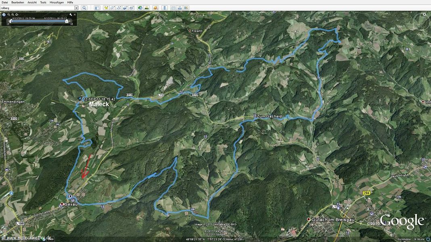Toggle the sidebar panel icon
The width and height of the screenshot is (431, 242).
(x=97, y=8)
